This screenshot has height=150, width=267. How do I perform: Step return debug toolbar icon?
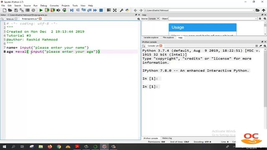[89, 10]
